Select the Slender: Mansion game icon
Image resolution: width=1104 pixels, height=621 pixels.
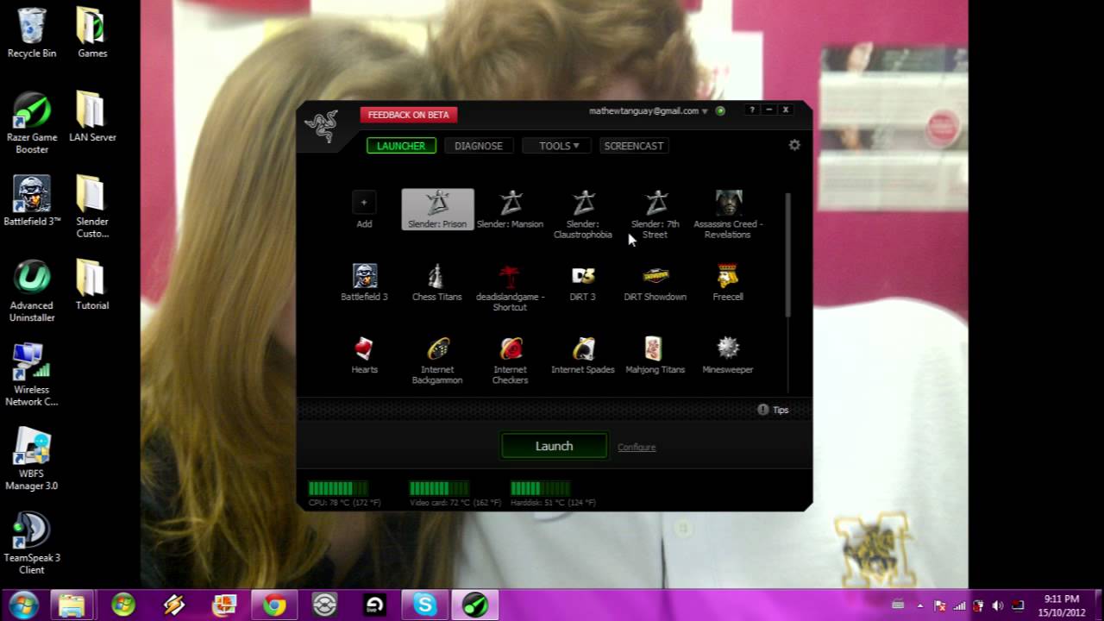pos(511,210)
